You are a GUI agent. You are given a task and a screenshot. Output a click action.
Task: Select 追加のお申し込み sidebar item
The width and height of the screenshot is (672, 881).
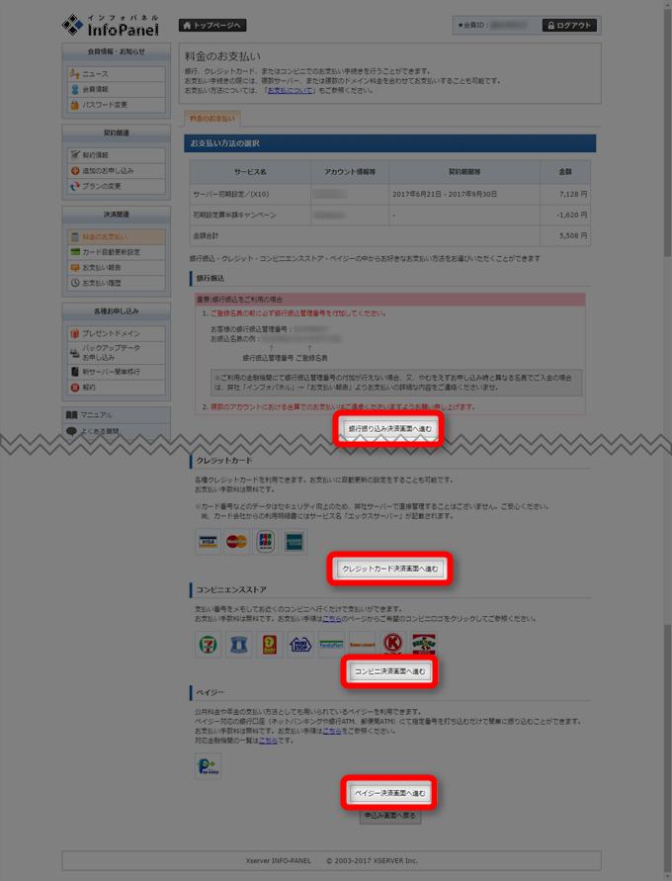117,171
